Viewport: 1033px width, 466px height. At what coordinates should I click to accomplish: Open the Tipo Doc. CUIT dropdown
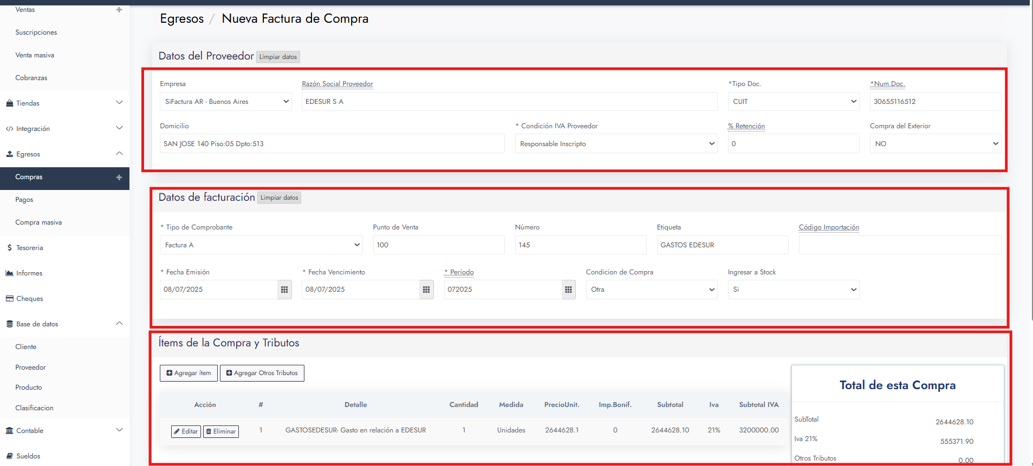[794, 102]
